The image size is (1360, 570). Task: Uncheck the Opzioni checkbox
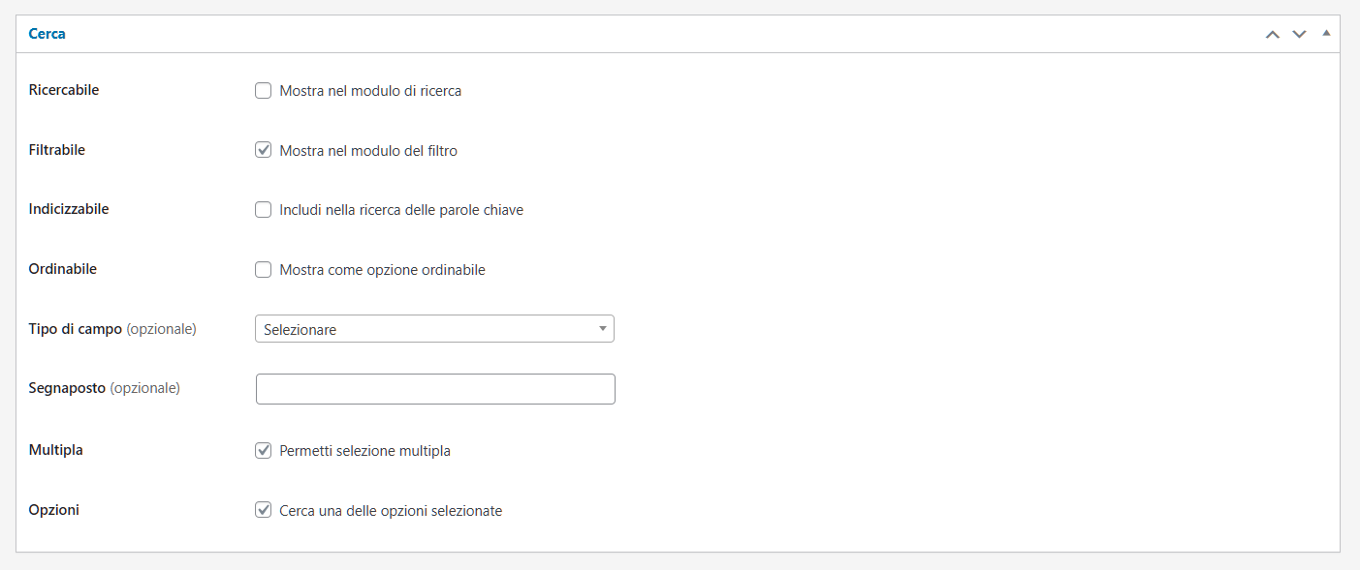click(263, 510)
